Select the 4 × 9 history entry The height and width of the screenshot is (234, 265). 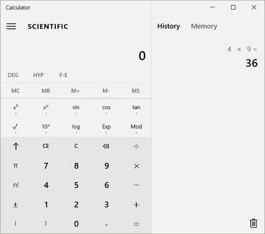[242, 57]
